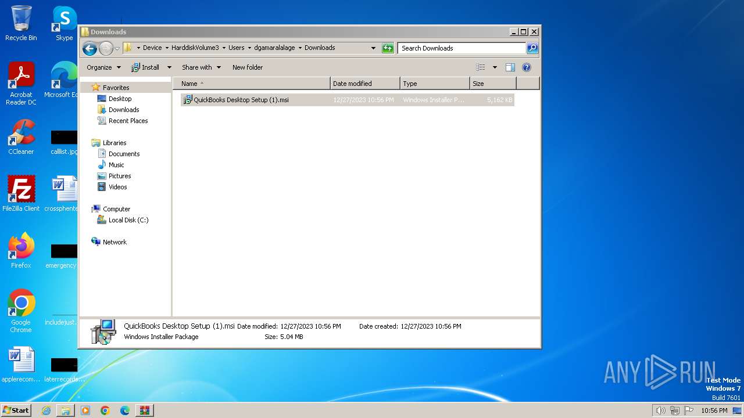
Task: Click the installer thumbnail in details pane
Action: (103, 332)
